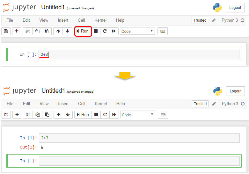Click kernel idle circle in lower notebook
Screen dimensions: 249x174
click(x=243, y=104)
